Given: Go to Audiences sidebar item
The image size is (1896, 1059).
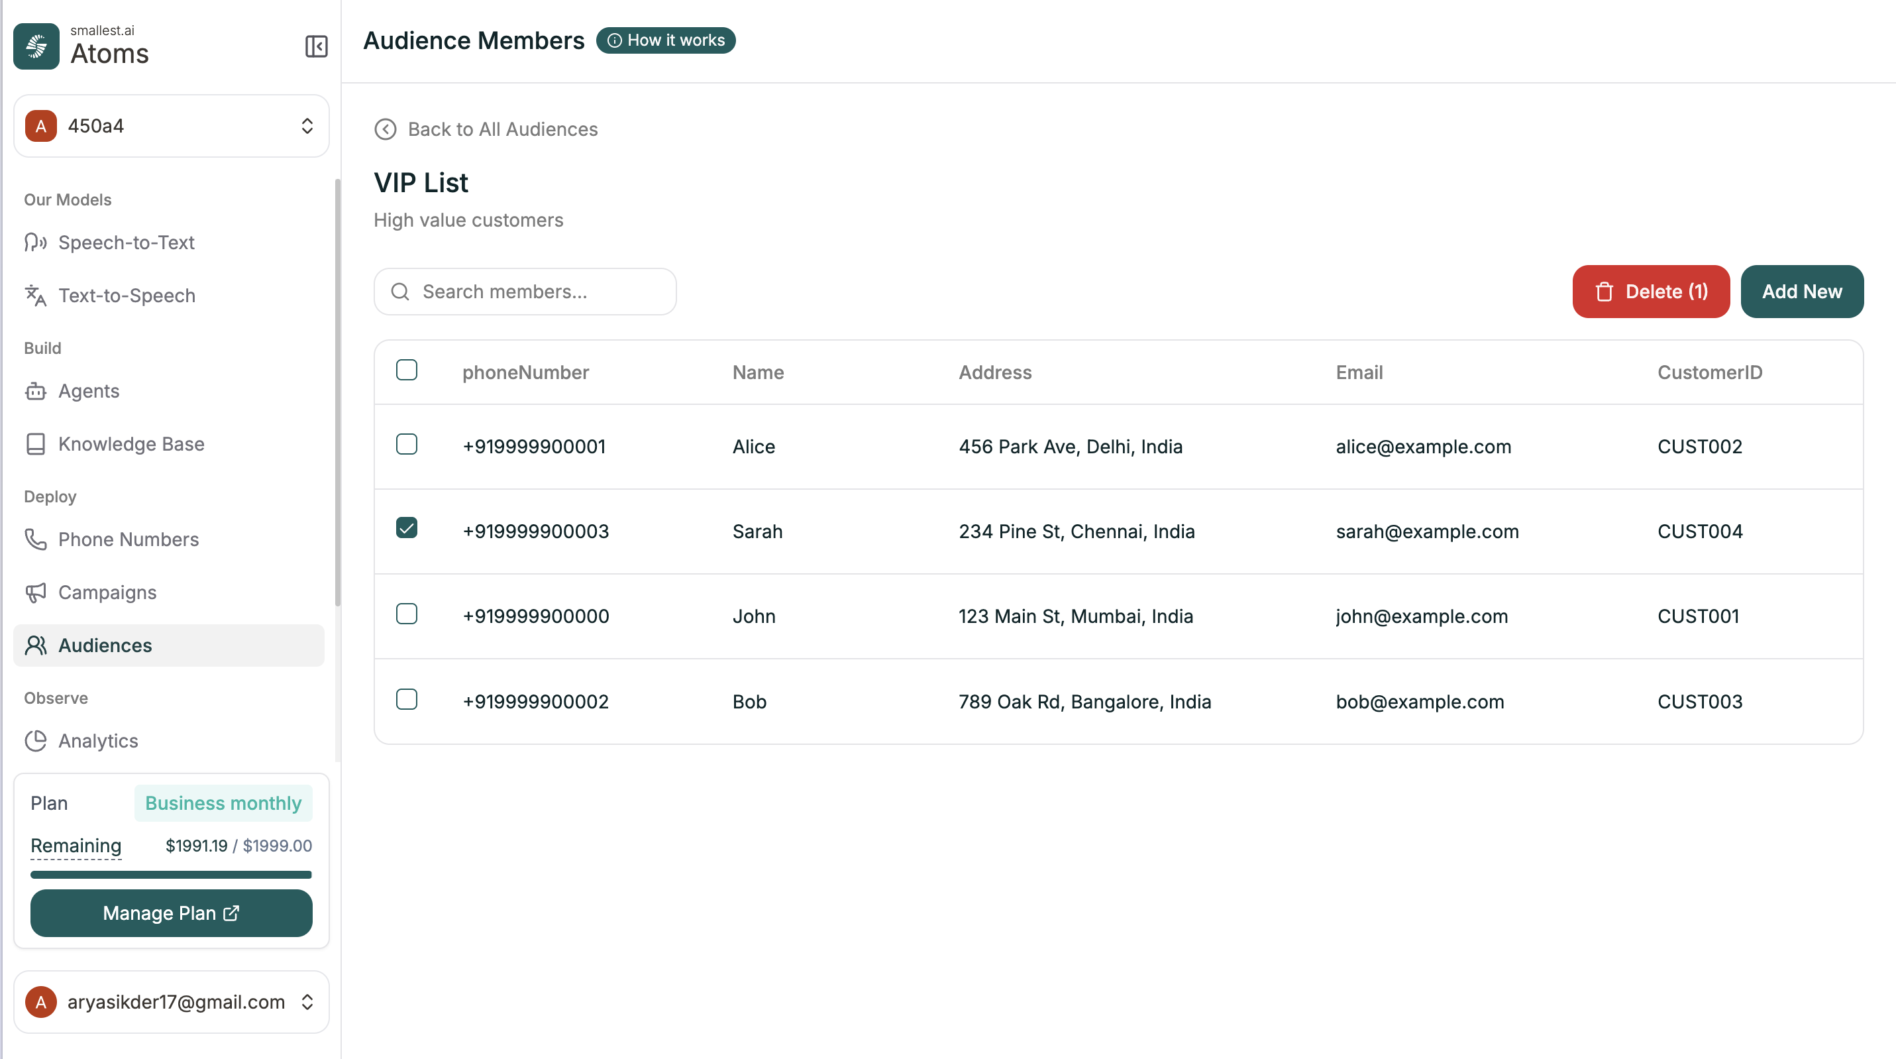Looking at the screenshot, I should click(105, 646).
